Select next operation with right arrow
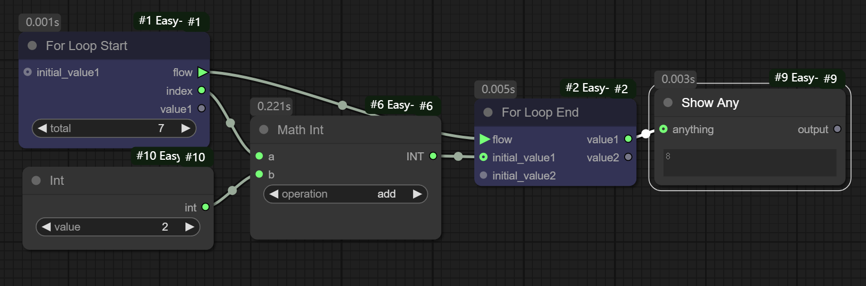866x286 pixels. pyautogui.click(x=417, y=194)
